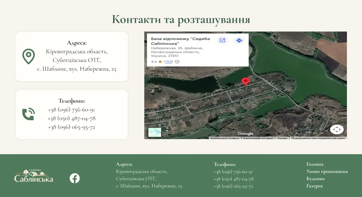The image size is (362, 197).
Task: Select the red location marker on the map
Action: tap(246, 81)
